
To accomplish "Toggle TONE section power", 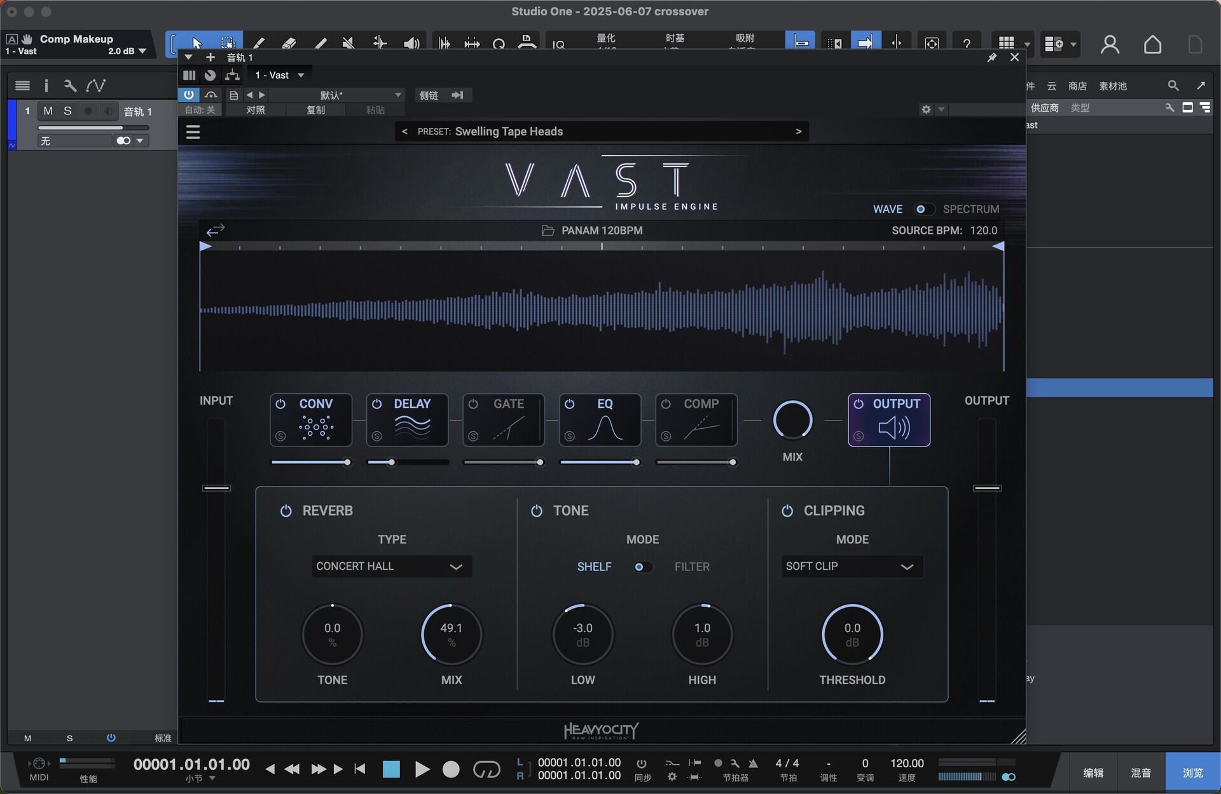I will (537, 511).
